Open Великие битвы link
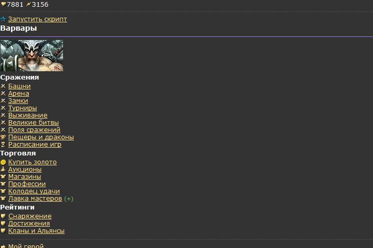Screen dimensions: 373x248 (x=33, y=123)
